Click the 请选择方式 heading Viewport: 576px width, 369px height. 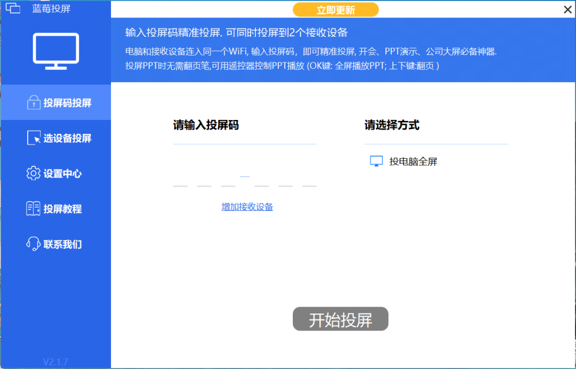coord(391,125)
